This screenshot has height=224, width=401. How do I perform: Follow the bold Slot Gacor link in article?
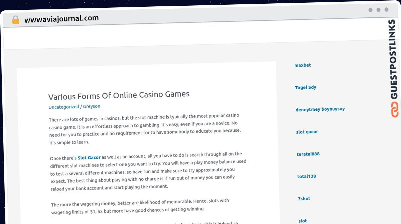[89, 157]
